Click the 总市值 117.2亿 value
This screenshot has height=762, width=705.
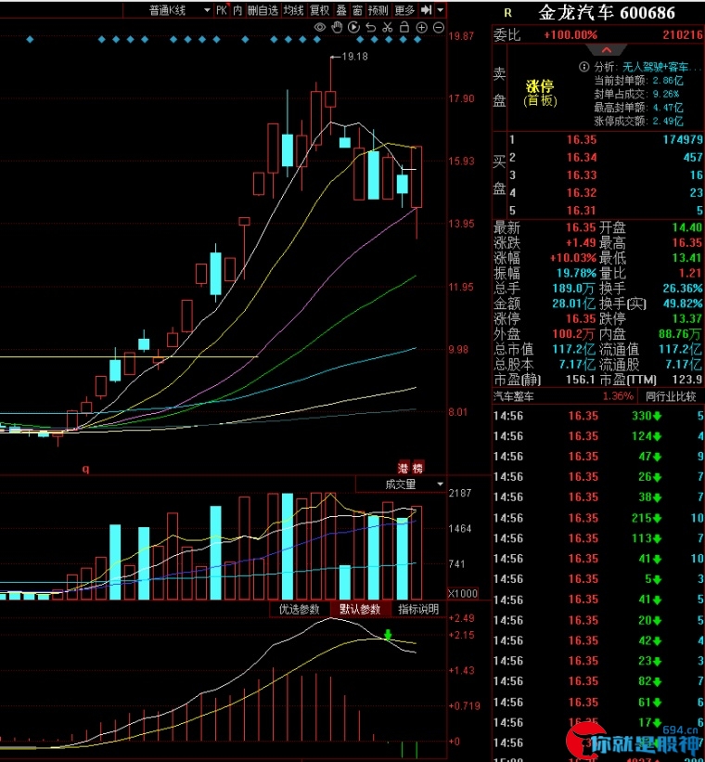(x=574, y=349)
